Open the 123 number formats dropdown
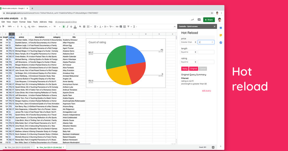288x151 pixels. pyautogui.click(x=33, y=27)
